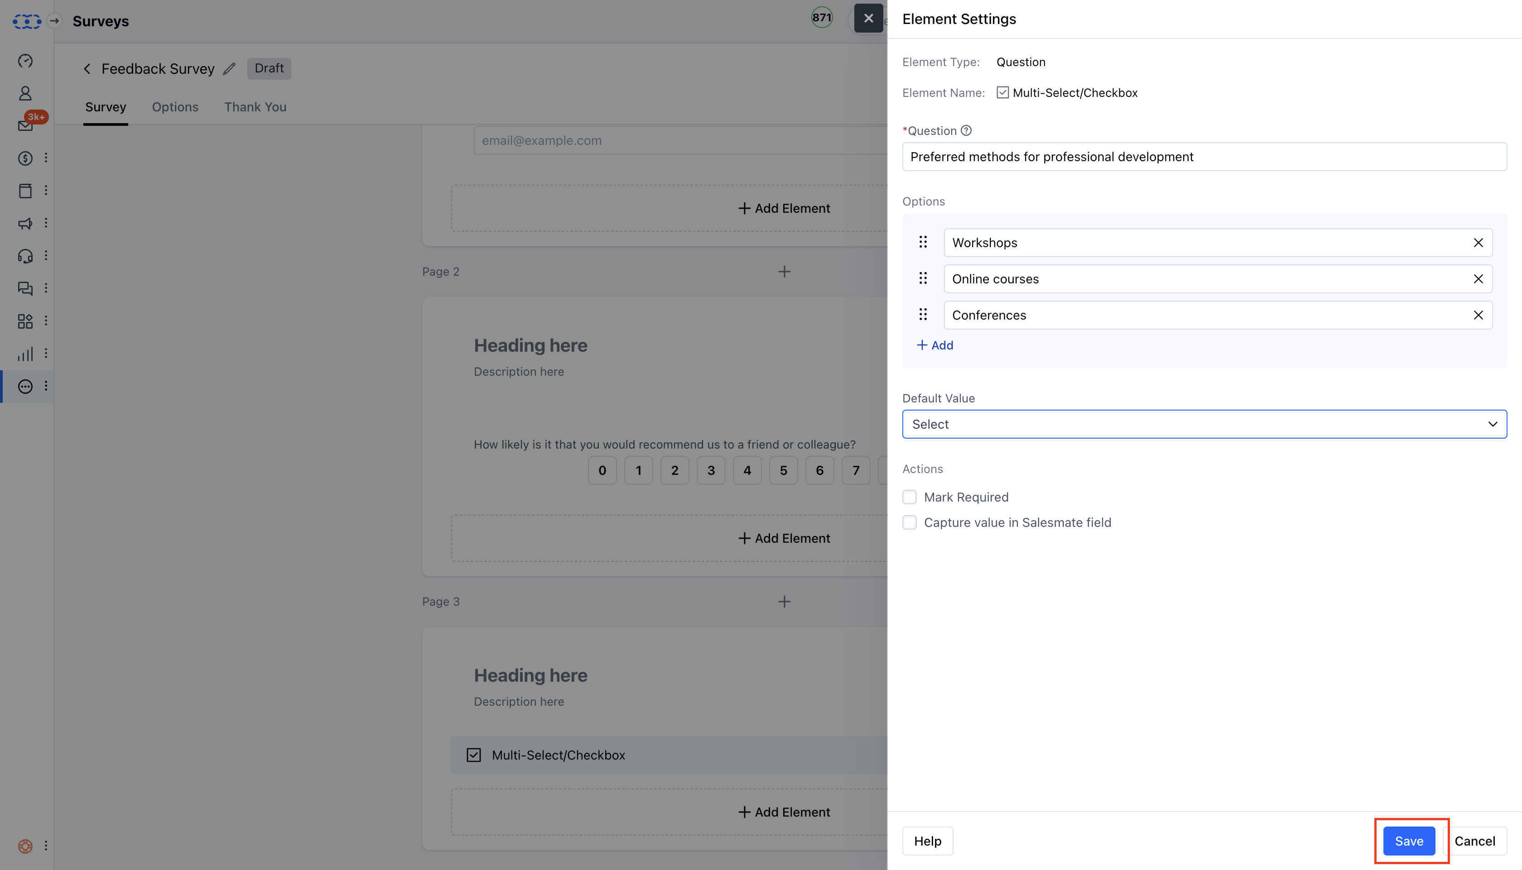Open the reports bar chart sidebar icon
Viewport: 1522px width, 870px height.
tap(25, 354)
